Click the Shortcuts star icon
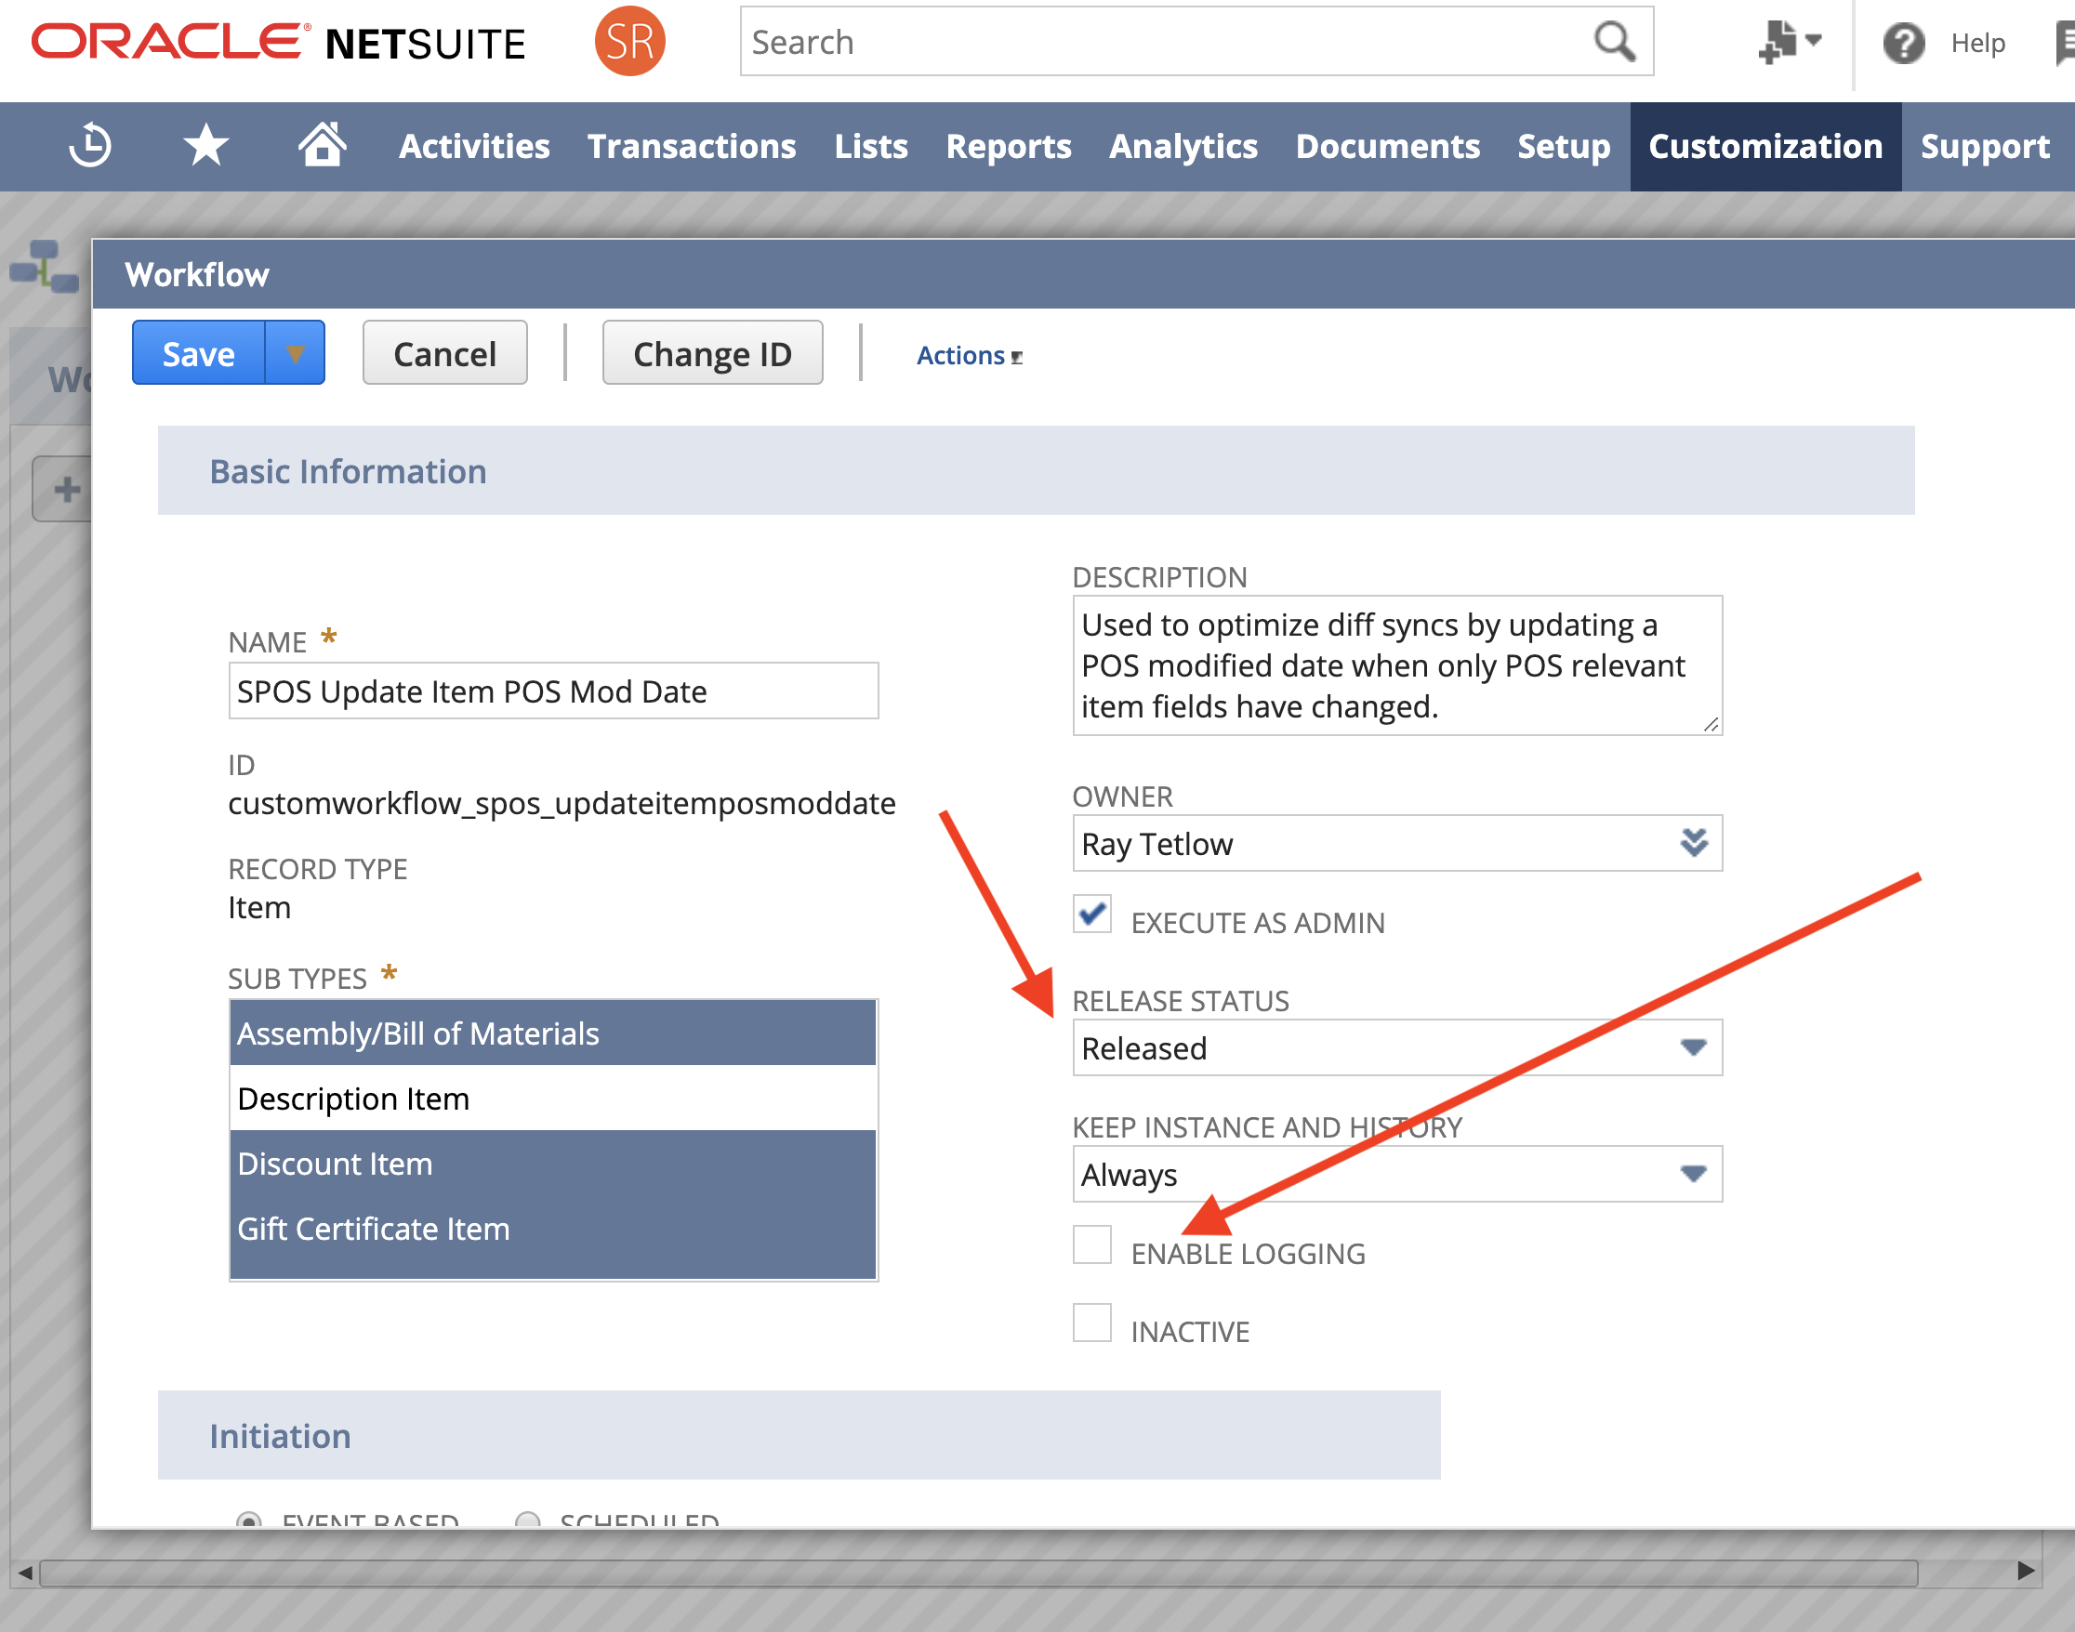2075x1632 pixels. pos(205,145)
